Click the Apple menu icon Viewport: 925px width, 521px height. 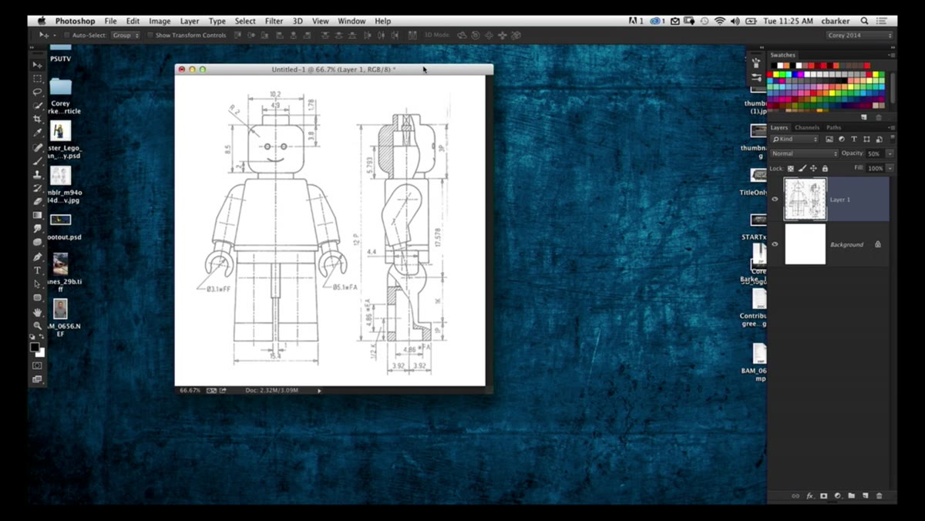[42, 21]
